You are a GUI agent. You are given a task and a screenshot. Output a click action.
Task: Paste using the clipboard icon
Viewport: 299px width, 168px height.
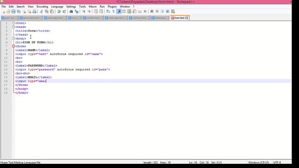pyautogui.click(x=52, y=12)
